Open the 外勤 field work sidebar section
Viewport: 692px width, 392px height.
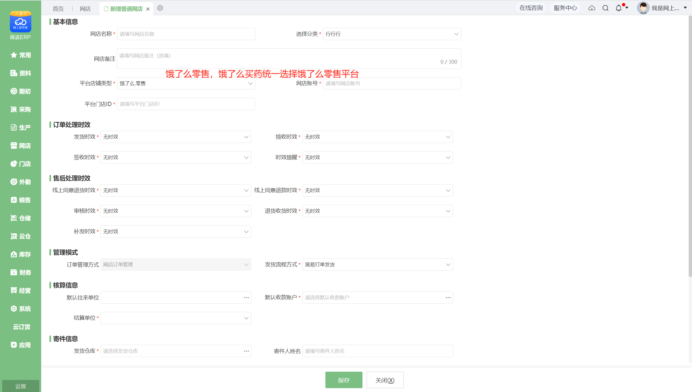pos(21,182)
